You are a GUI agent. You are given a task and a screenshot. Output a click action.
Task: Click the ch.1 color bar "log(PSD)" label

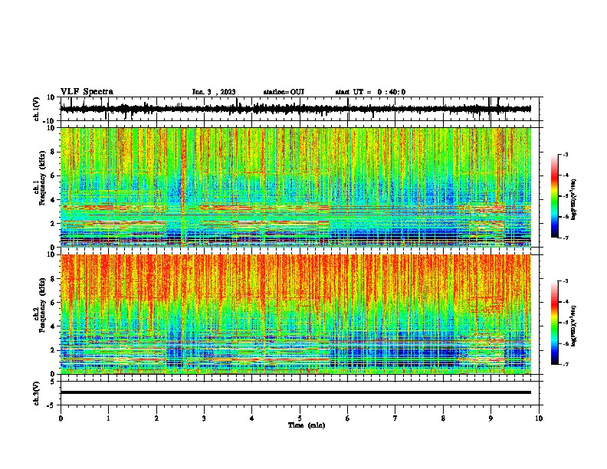point(574,200)
